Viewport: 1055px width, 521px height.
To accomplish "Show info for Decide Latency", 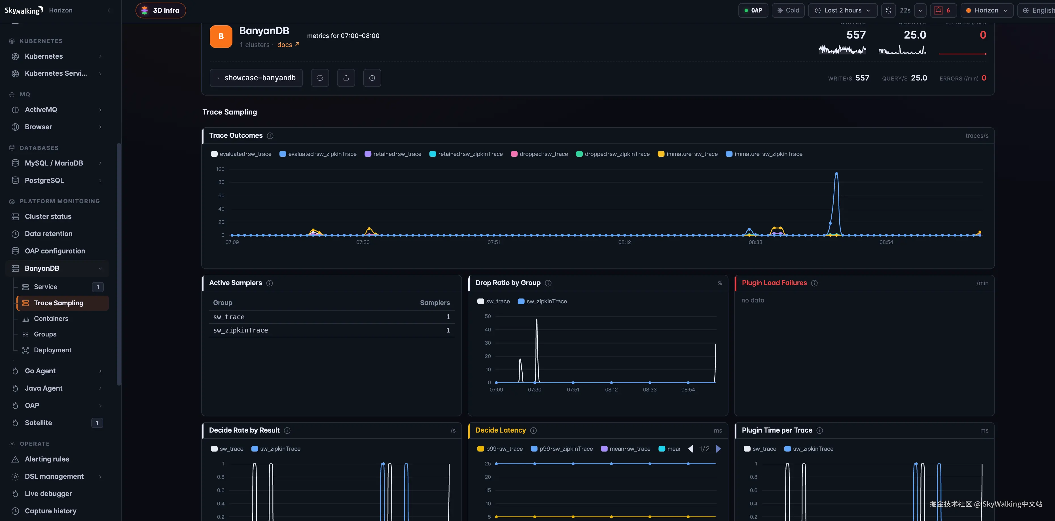I will coord(533,431).
